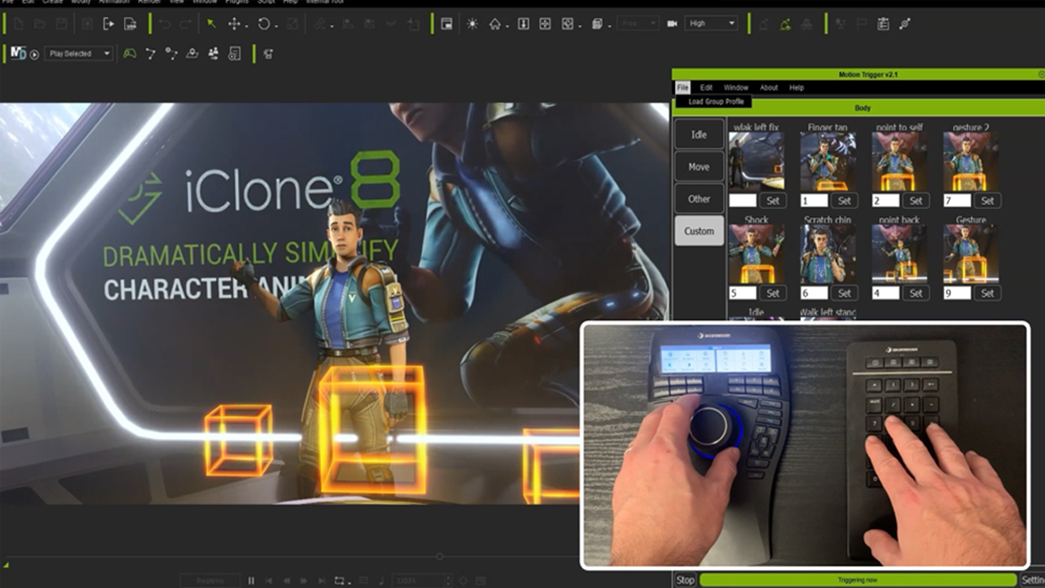
Task: Open the Play Selected dropdown
Action: coord(78,54)
